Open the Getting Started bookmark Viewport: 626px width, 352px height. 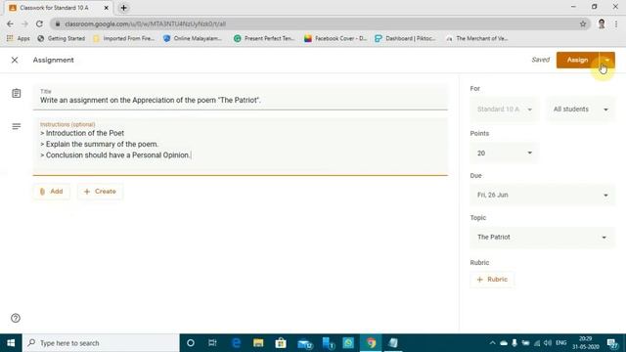61,38
